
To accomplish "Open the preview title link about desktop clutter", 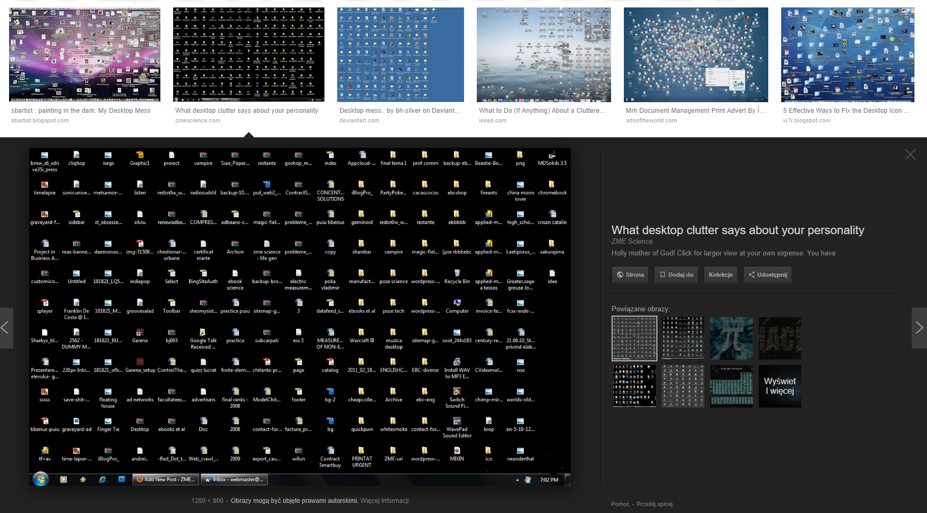I will (737, 230).
